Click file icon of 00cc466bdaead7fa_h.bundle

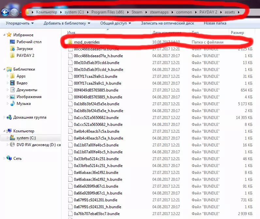click(x=70, y=56)
